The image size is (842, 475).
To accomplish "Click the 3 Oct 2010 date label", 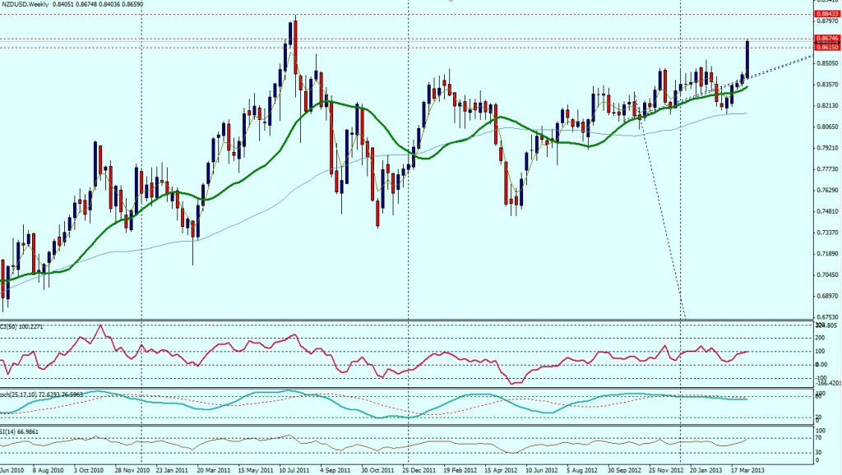I will point(90,470).
